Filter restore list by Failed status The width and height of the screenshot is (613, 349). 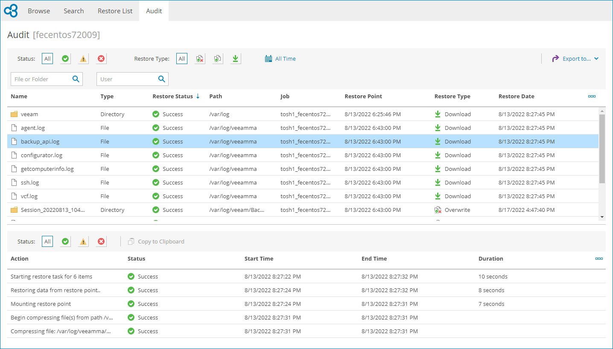pyautogui.click(x=101, y=59)
